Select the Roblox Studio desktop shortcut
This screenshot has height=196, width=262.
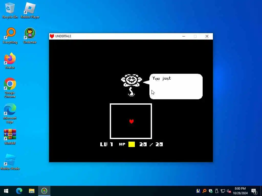click(10, 162)
